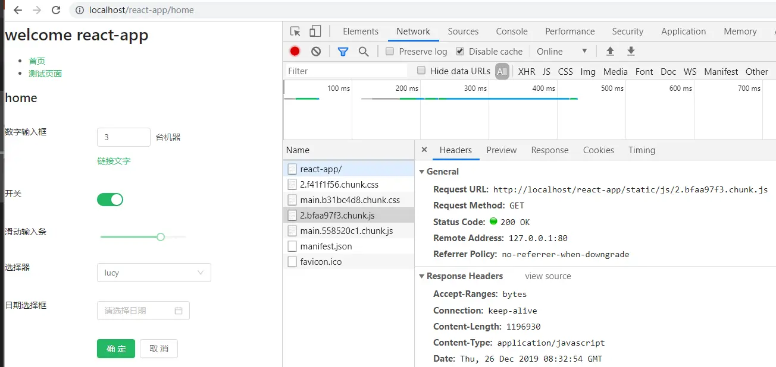Filter requests by JS
776x367 pixels.
point(546,71)
